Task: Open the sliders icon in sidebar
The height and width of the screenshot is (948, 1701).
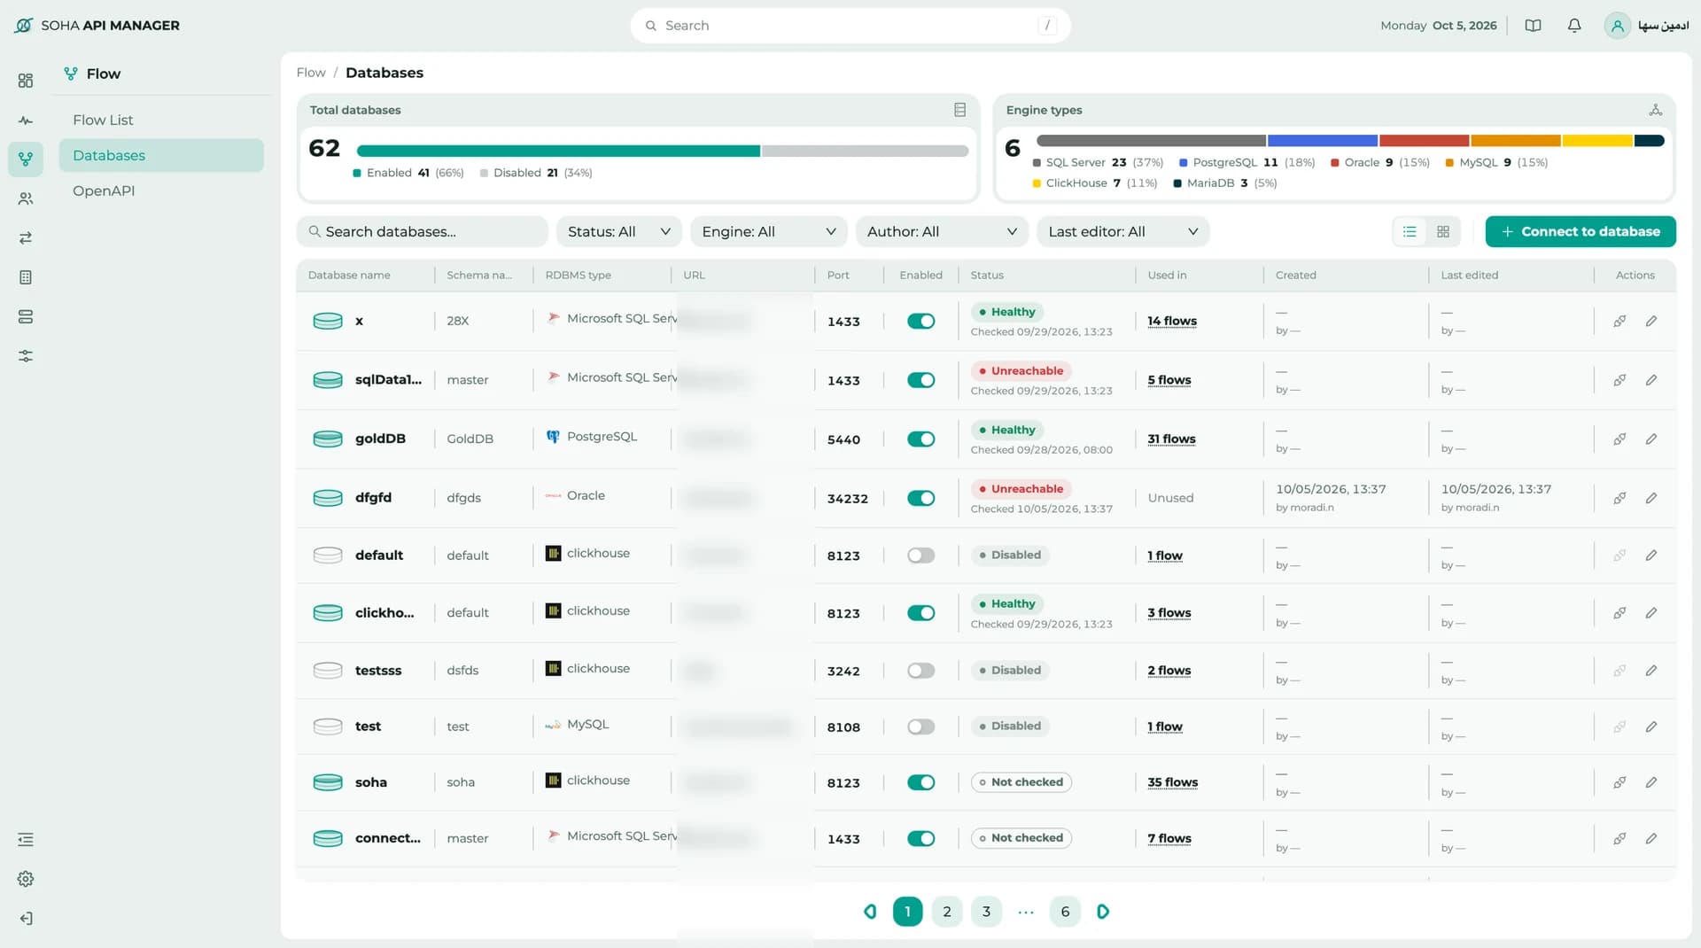Action: 26,356
